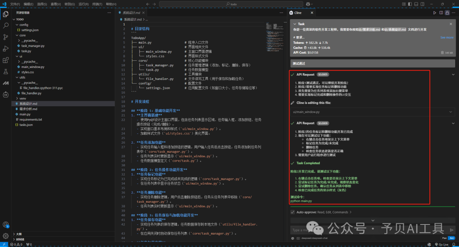Image resolution: width=459 pixels, height=247 pixels.
Task: Open Cline panel more actions ellipsis
Action: pos(453,13)
